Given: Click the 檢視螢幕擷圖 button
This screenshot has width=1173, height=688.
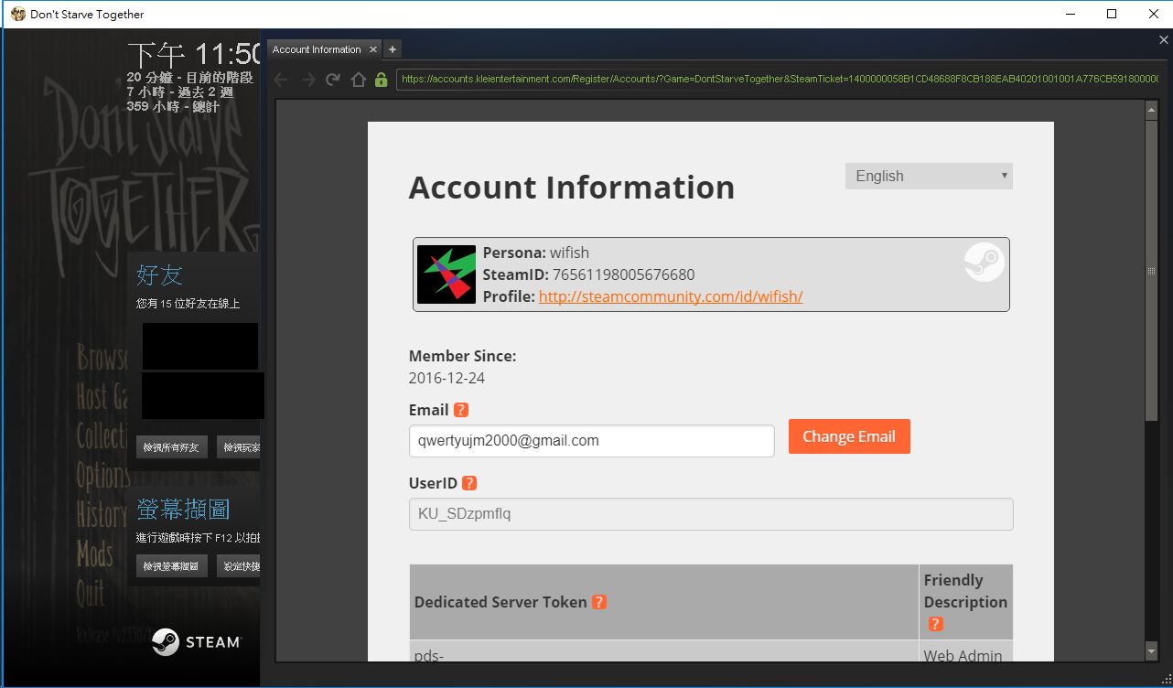Looking at the screenshot, I should pyautogui.click(x=172, y=566).
